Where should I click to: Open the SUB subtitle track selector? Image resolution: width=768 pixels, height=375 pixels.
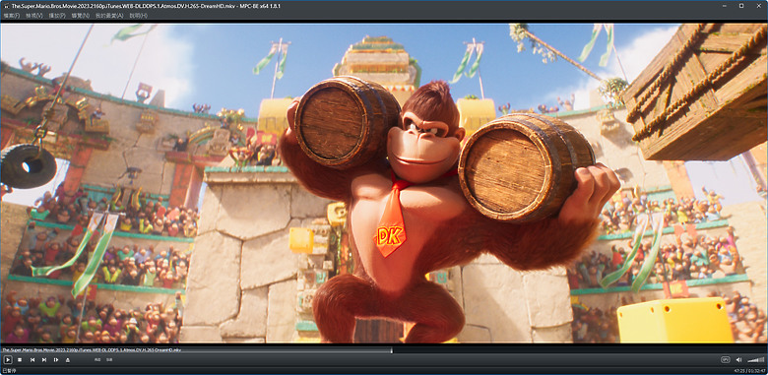click(109, 360)
